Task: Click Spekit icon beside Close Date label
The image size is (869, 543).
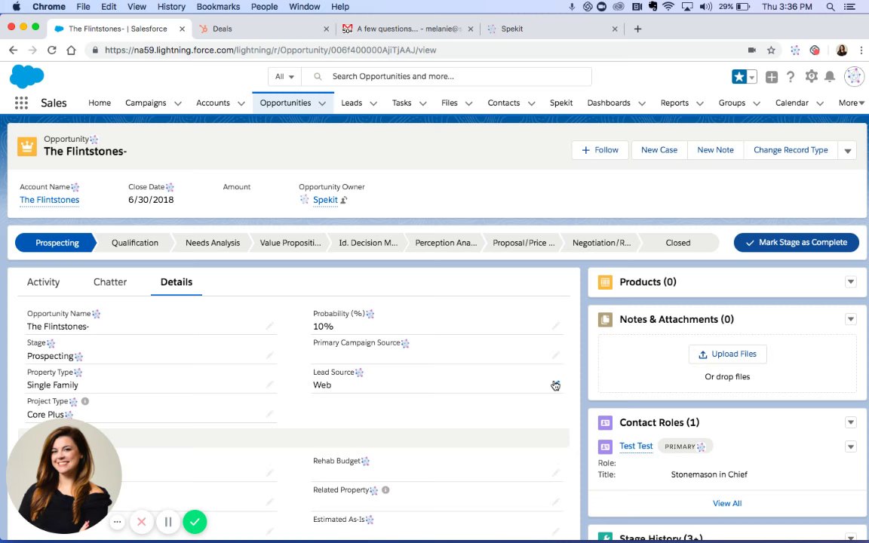Action: (x=170, y=187)
